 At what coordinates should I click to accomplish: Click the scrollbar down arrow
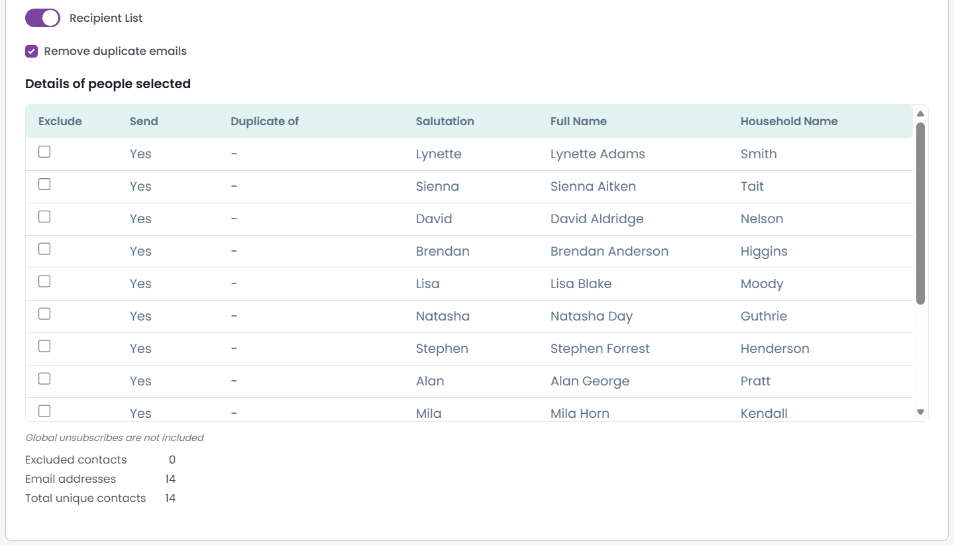point(920,412)
